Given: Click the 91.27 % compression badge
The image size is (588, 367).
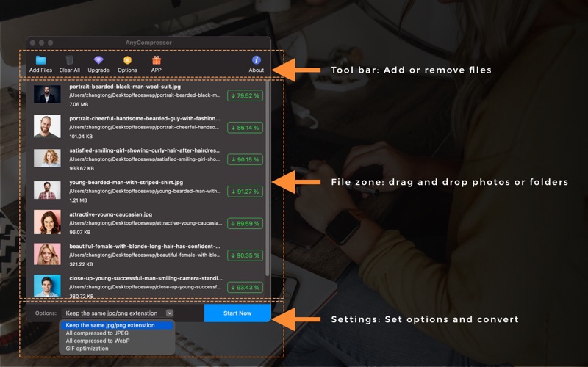Looking at the screenshot, I should click(245, 192).
